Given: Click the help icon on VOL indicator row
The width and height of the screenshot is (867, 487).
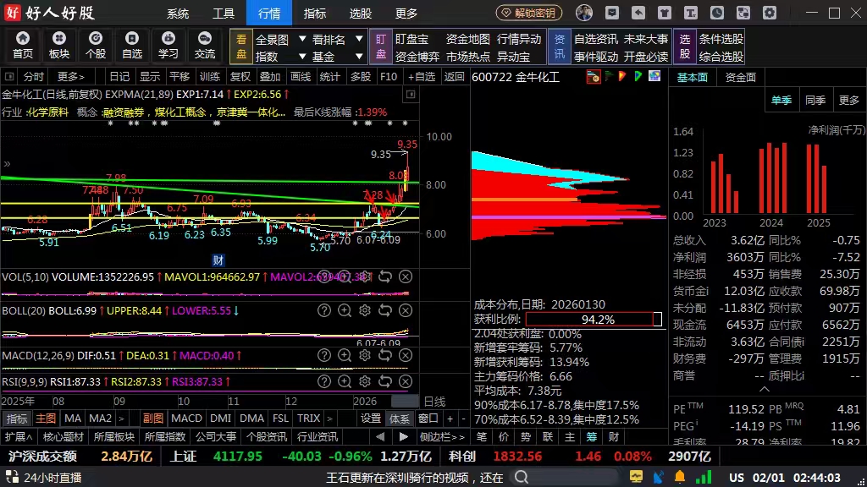Looking at the screenshot, I should click(x=324, y=276).
